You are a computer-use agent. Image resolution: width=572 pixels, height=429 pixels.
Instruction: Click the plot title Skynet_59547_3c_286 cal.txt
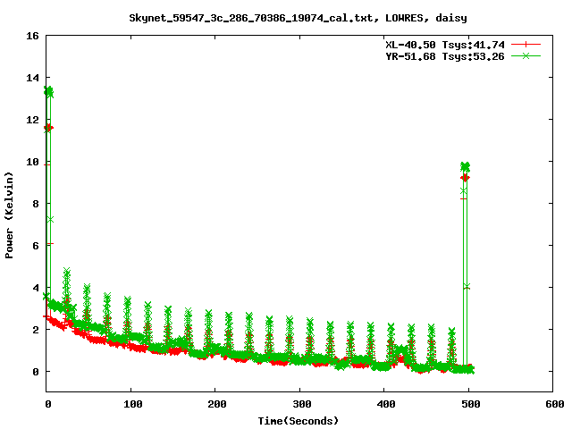(298, 18)
